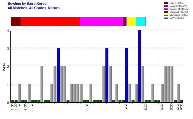Click the green zero bar above the 2013 label
193x119 pixels.
[x=13, y=101]
